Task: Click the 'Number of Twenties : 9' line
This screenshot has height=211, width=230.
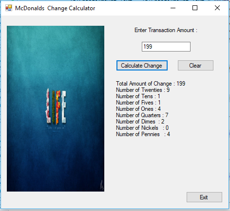Action: pyautogui.click(x=143, y=90)
